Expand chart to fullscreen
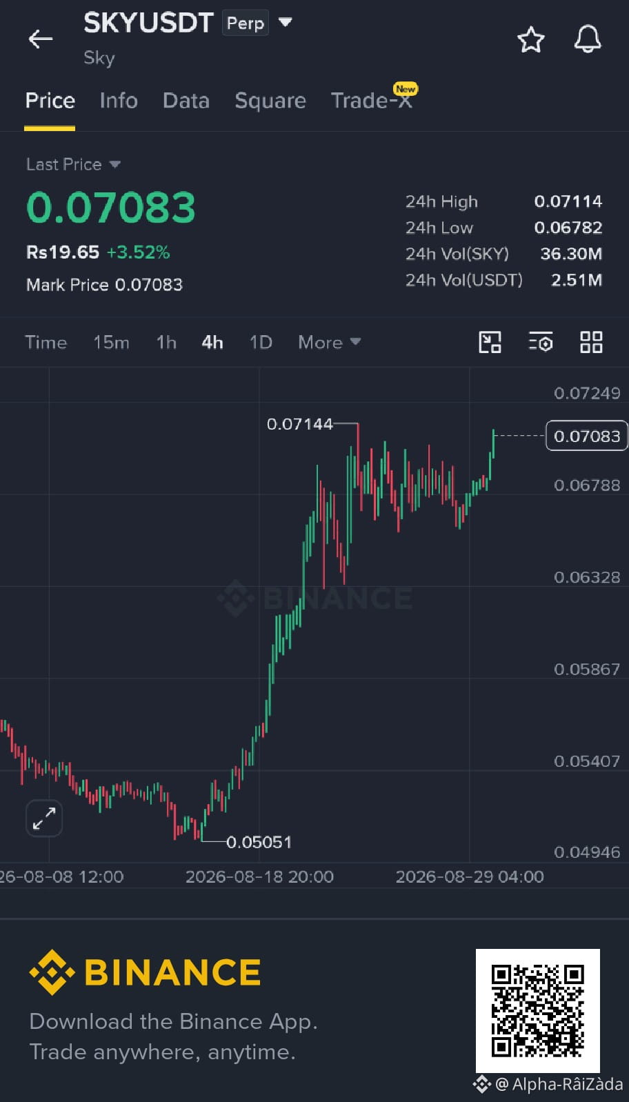The image size is (629, 1102). [x=44, y=819]
